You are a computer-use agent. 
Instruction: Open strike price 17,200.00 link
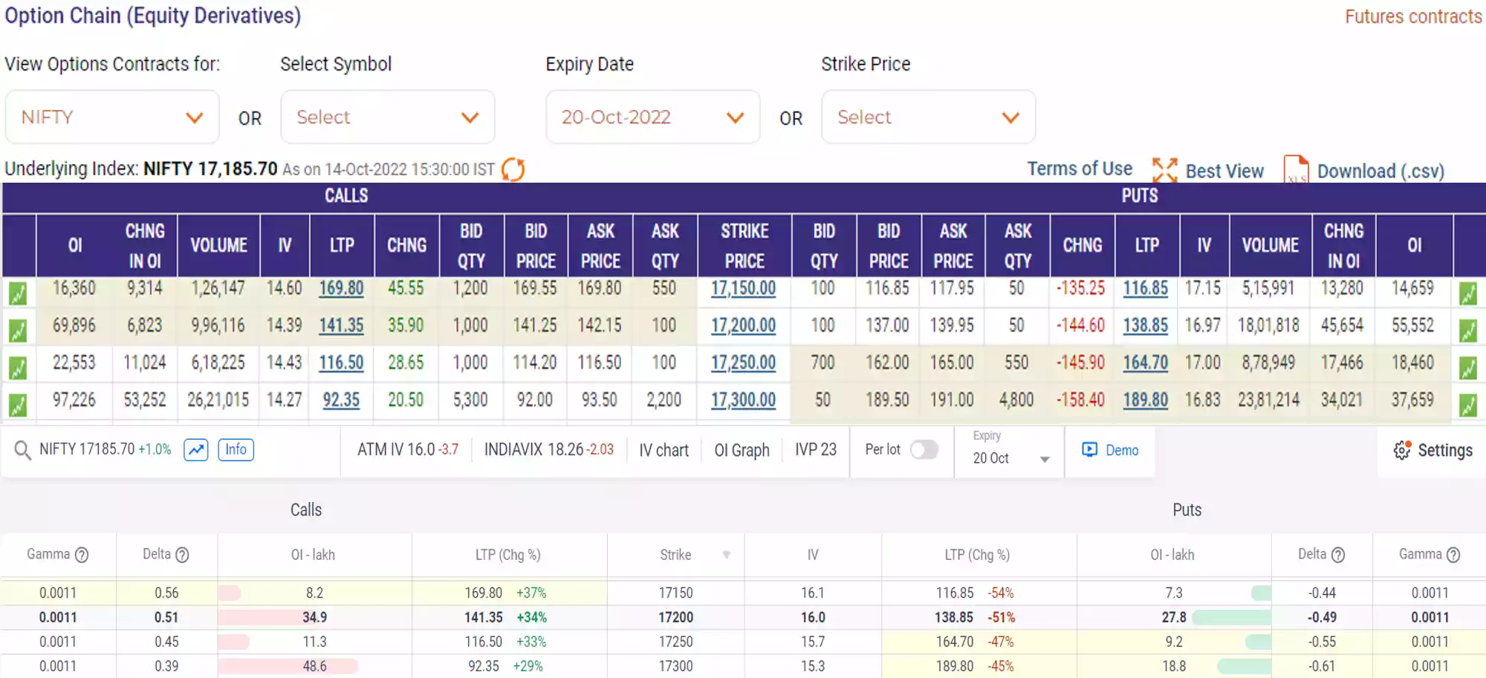pyautogui.click(x=743, y=325)
